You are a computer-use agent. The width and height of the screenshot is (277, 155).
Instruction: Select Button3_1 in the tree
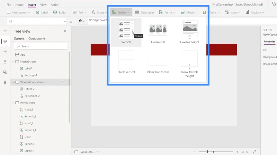[x=30, y=130]
